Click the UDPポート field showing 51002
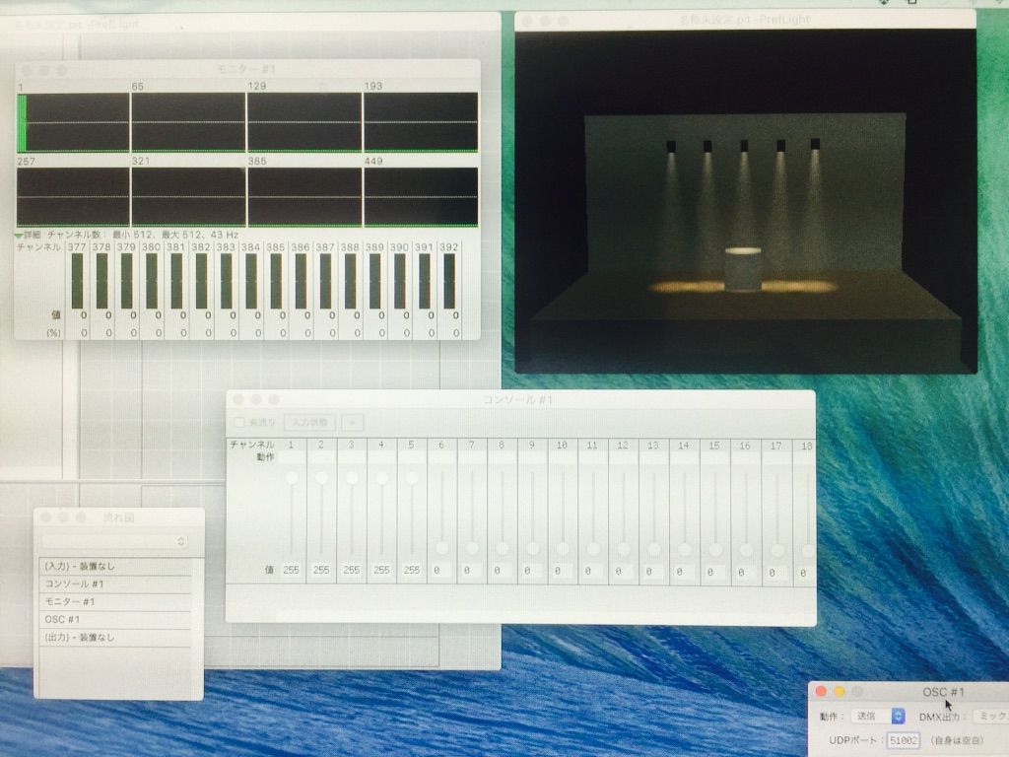The height and width of the screenshot is (757, 1009). click(904, 740)
